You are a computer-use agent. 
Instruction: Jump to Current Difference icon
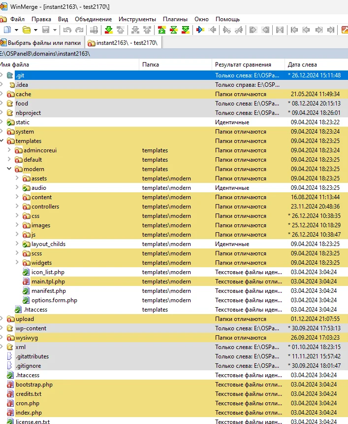(x=174, y=30)
